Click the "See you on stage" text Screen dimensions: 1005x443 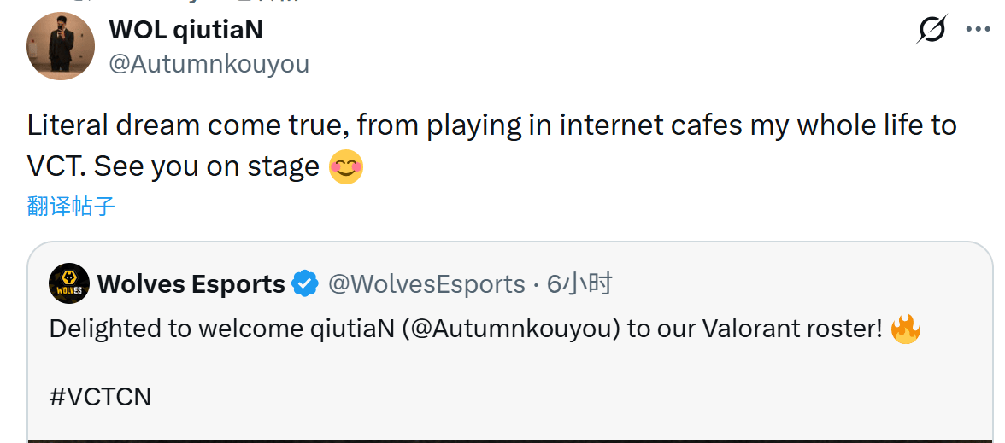[207, 166]
